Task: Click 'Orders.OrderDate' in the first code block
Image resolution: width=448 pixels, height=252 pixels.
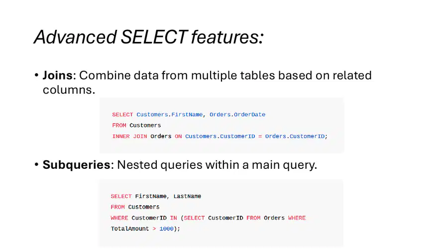Action: tap(237, 115)
